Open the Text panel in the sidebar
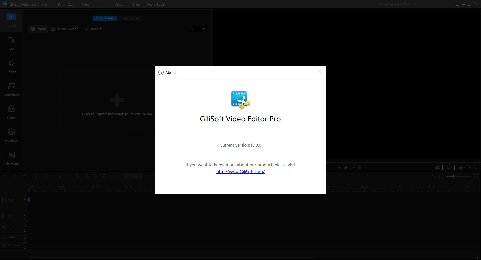481x260 pixels. pyautogui.click(x=11, y=43)
